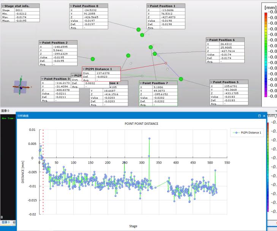Click the highest spike data point near stage 320
The height and width of the screenshot is (231, 277).
149,138
